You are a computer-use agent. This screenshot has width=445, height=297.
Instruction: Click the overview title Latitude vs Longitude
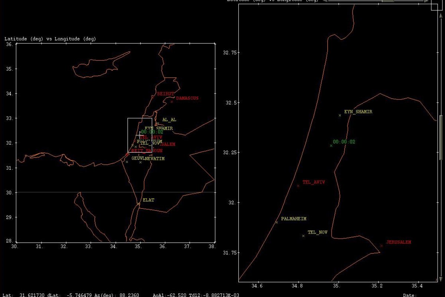pyautogui.click(x=50, y=39)
